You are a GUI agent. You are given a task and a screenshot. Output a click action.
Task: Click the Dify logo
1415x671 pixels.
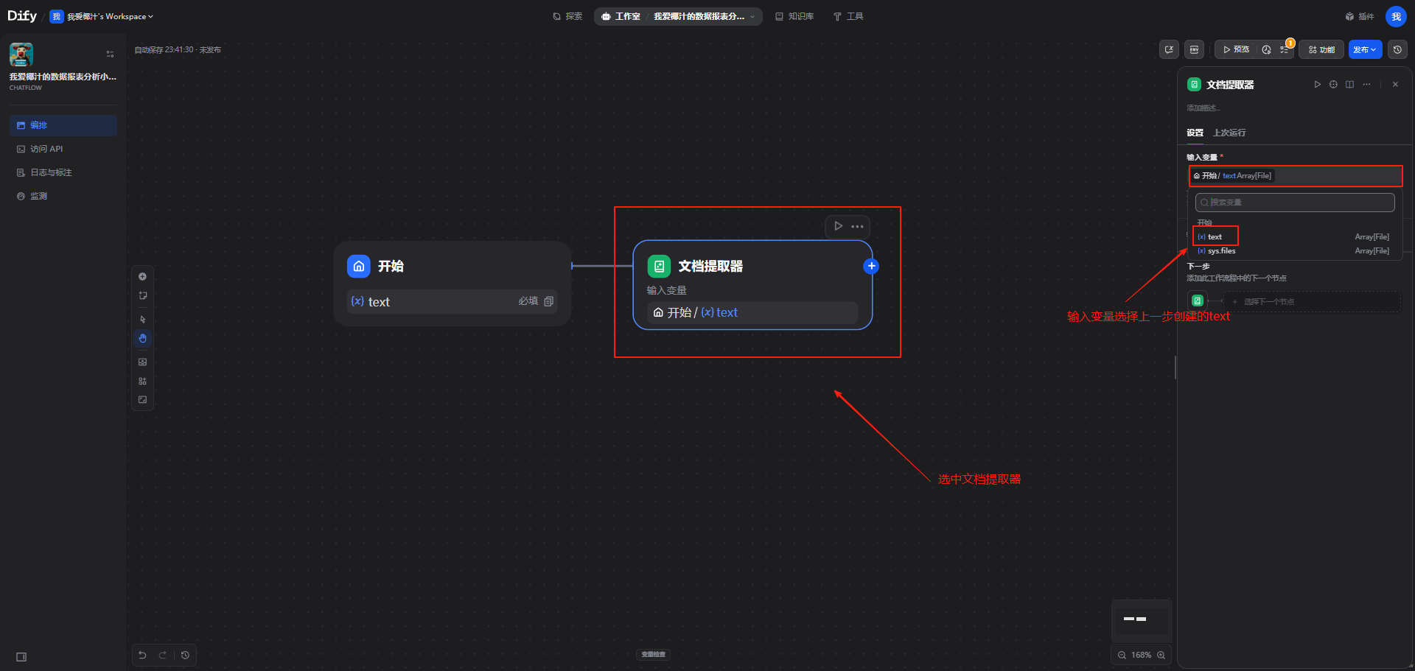coord(22,16)
